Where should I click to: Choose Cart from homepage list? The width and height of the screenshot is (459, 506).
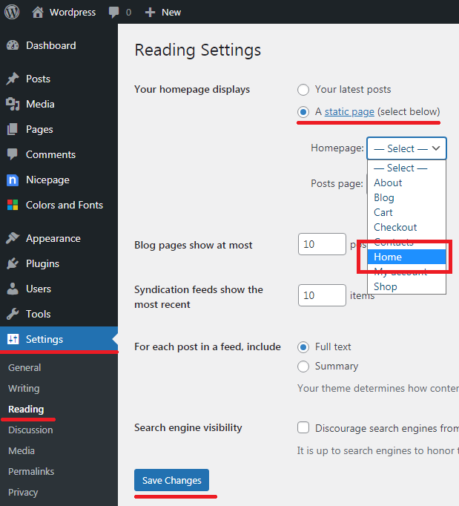click(x=407, y=212)
